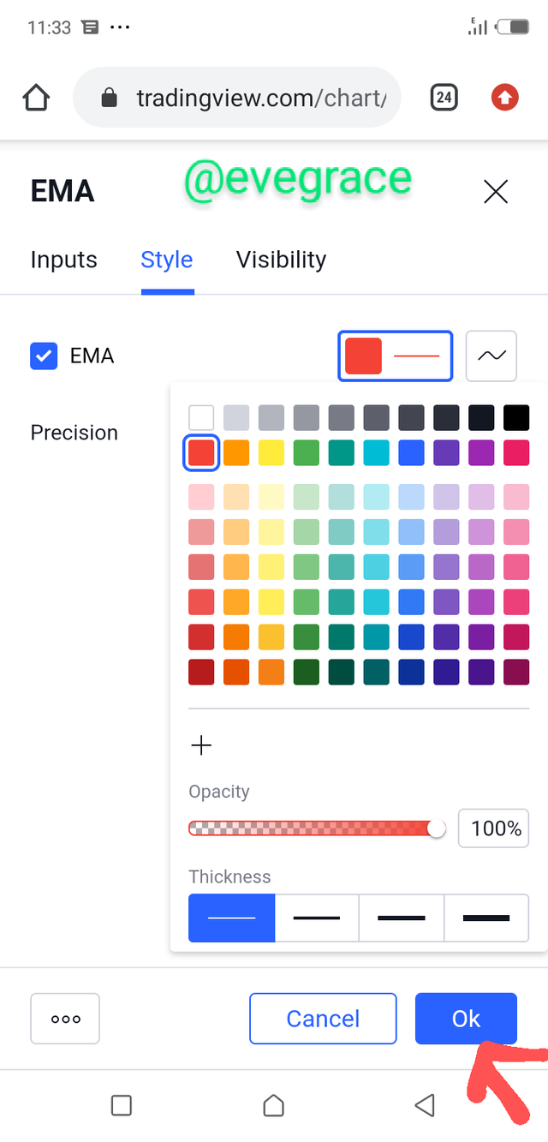Click the 100% opacity input field
Image resolution: width=548 pixels, height=1142 pixels.
[x=494, y=828]
